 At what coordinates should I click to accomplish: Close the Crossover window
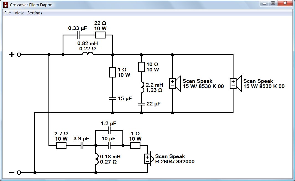[x=285, y=3]
